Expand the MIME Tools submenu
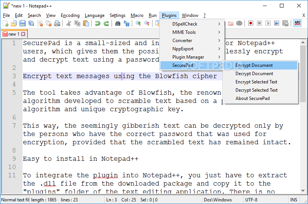Image resolution: width=308 pixels, height=204 pixels. coord(192,32)
